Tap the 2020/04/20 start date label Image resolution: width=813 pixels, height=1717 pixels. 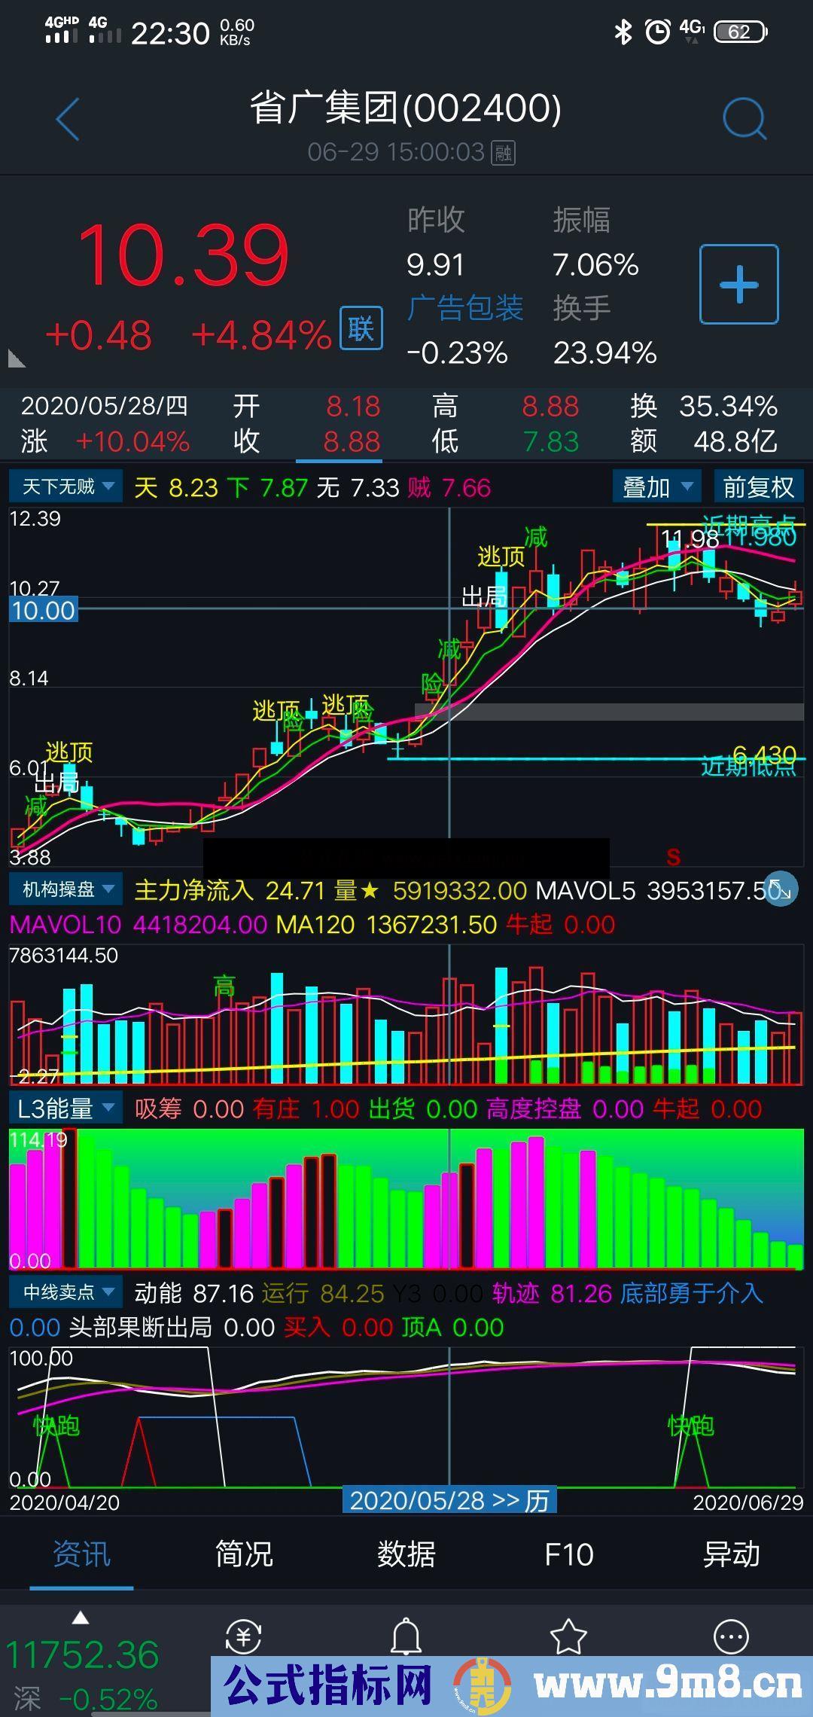point(65,1502)
